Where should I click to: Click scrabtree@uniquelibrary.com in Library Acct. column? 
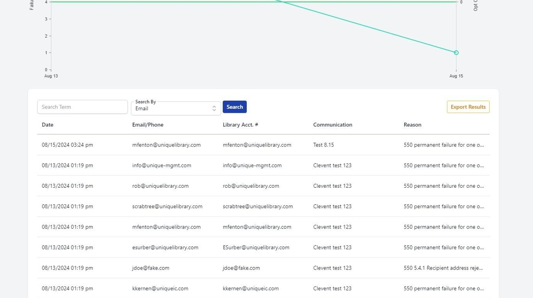pyautogui.click(x=257, y=206)
